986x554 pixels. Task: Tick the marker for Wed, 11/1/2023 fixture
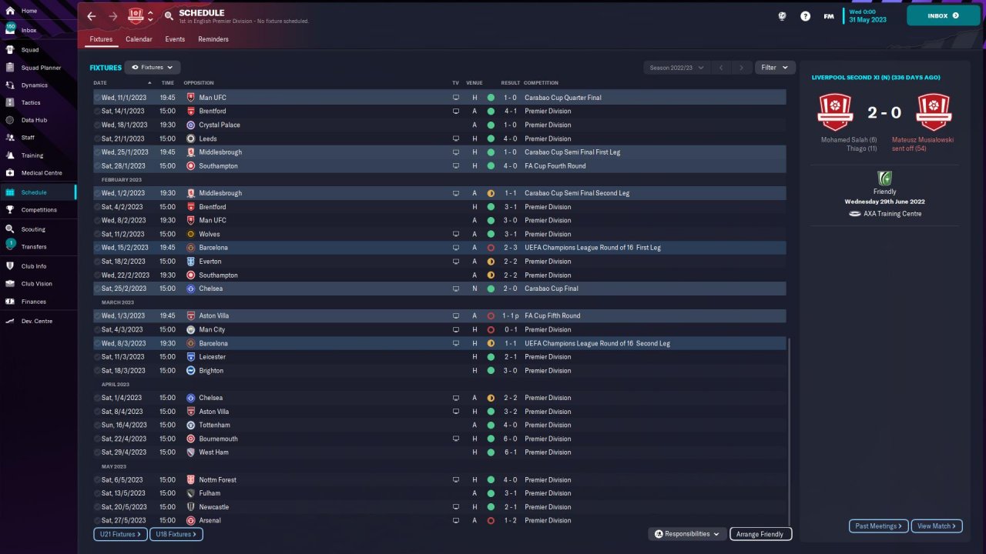[97, 98]
